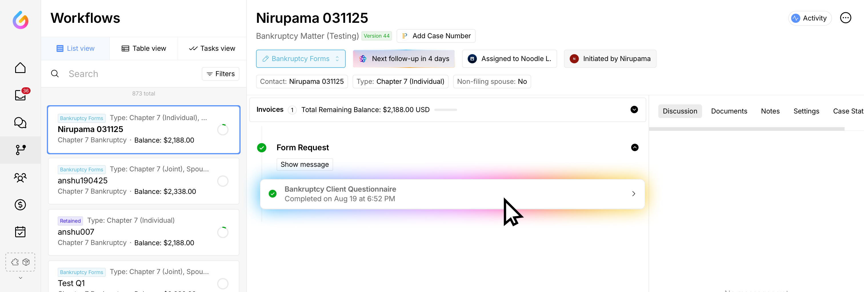The width and height of the screenshot is (864, 292).
Task: Collapse the Form Request section
Action: [x=635, y=148]
